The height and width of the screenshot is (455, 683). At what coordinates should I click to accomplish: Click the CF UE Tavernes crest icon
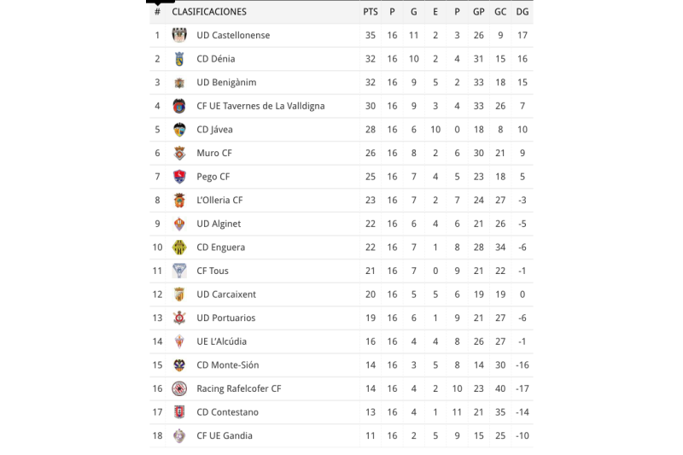click(x=179, y=106)
